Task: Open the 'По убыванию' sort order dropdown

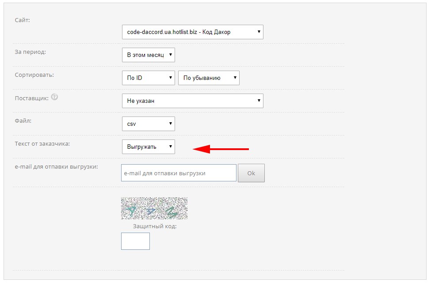Action: [x=209, y=78]
